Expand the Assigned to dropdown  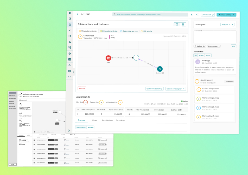(x=227, y=25)
